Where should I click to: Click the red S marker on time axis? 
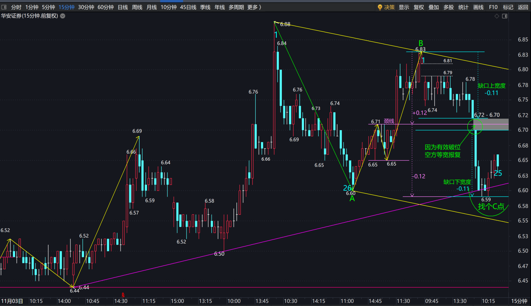pyautogui.click(x=123, y=295)
